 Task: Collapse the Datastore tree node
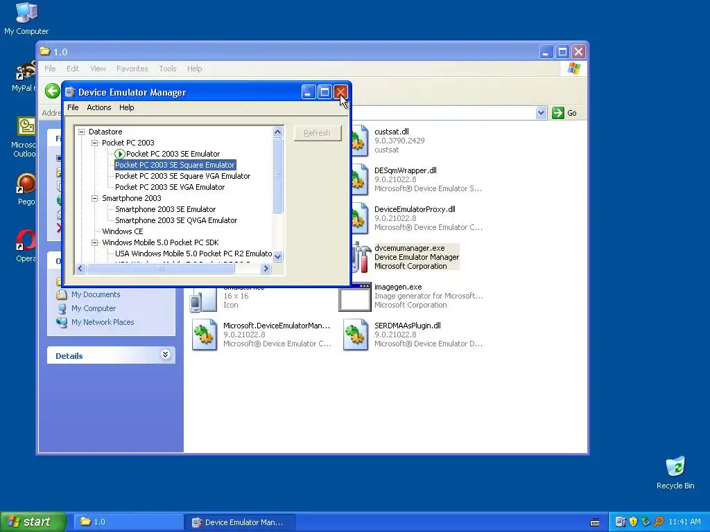(82, 132)
